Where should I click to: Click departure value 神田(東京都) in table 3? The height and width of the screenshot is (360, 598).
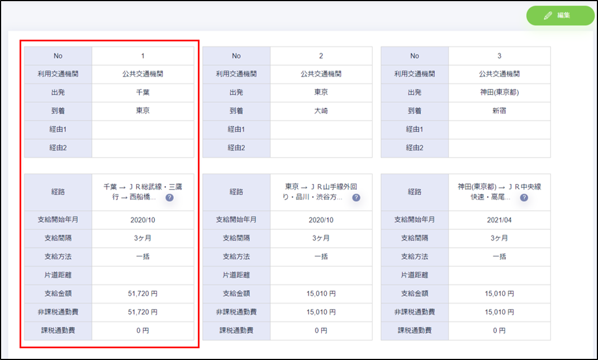(499, 92)
